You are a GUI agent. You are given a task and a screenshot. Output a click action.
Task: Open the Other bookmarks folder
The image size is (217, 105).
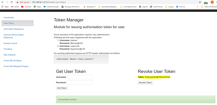tap(209, 7)
